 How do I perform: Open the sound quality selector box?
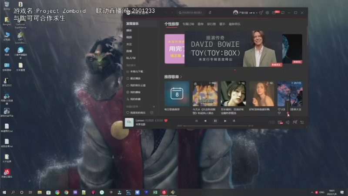[271, 122]
